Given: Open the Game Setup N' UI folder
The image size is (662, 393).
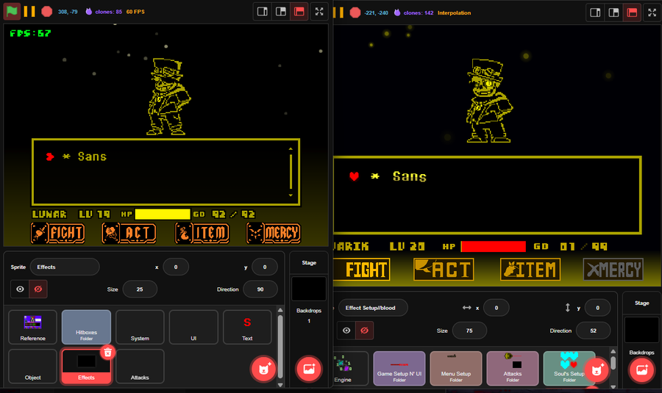Looking at the screenshot, I should click(399, 369).
